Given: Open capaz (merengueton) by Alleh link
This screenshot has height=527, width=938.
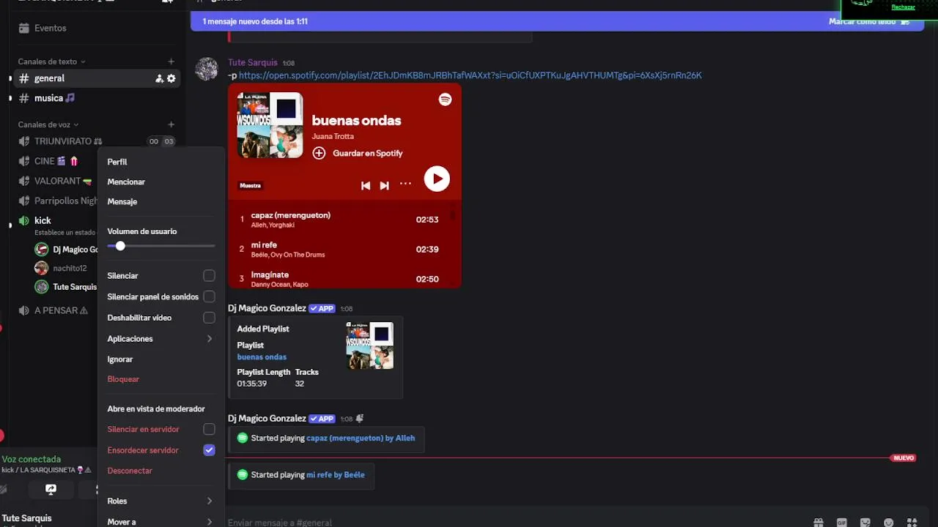Looking at the screenshot, I should tap(361, 438).
